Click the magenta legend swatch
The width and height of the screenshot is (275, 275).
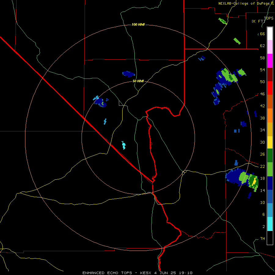(270, 61)
